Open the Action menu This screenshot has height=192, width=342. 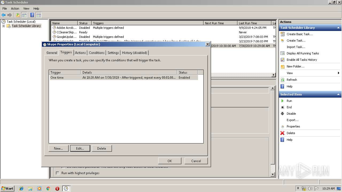pos(15,9)
